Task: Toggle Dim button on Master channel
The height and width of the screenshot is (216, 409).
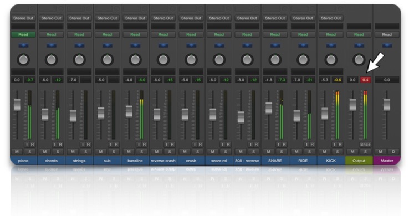Action: coord(393,152)
